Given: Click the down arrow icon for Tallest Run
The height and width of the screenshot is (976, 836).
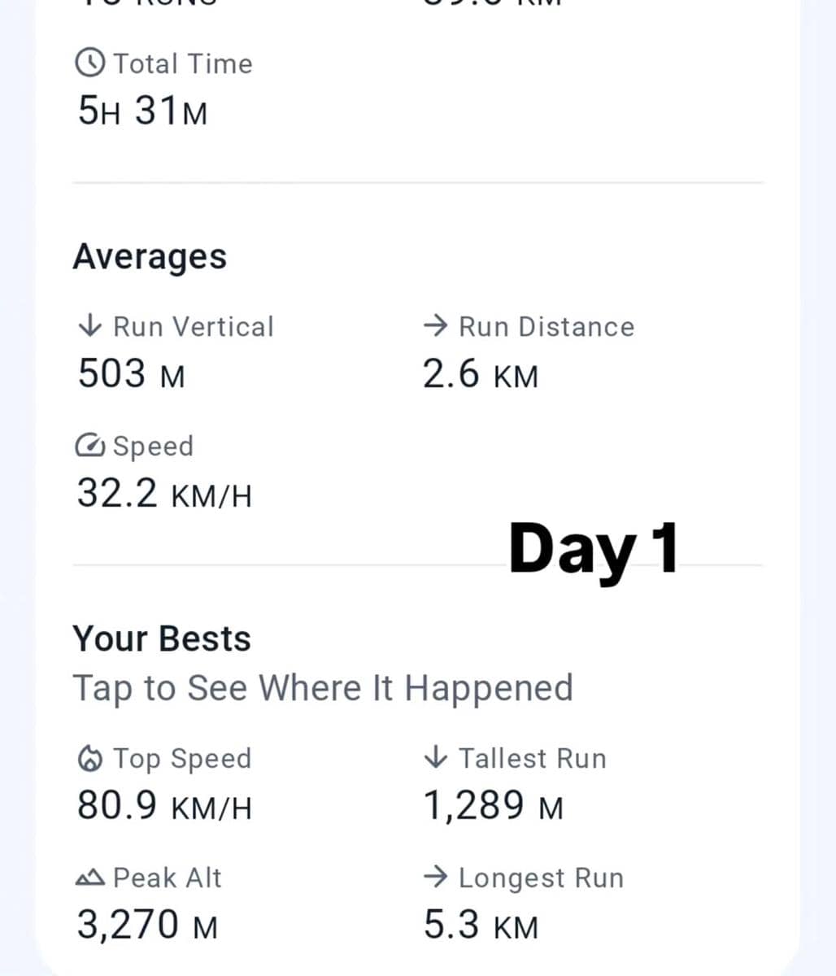Looking at the screenshot, I should 436,758.
